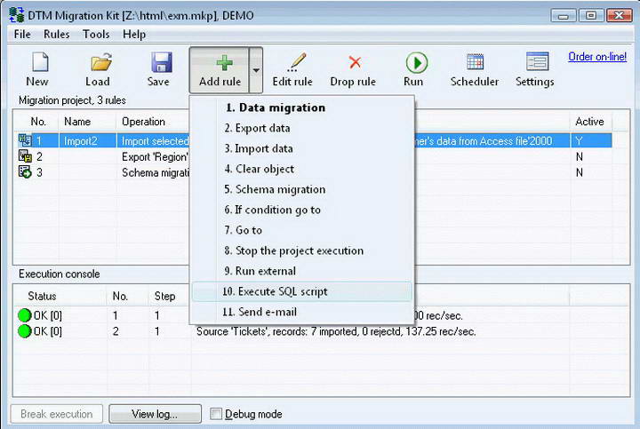Choose 3. Import data entry
The image size is (640, 429).
[302, 148]
